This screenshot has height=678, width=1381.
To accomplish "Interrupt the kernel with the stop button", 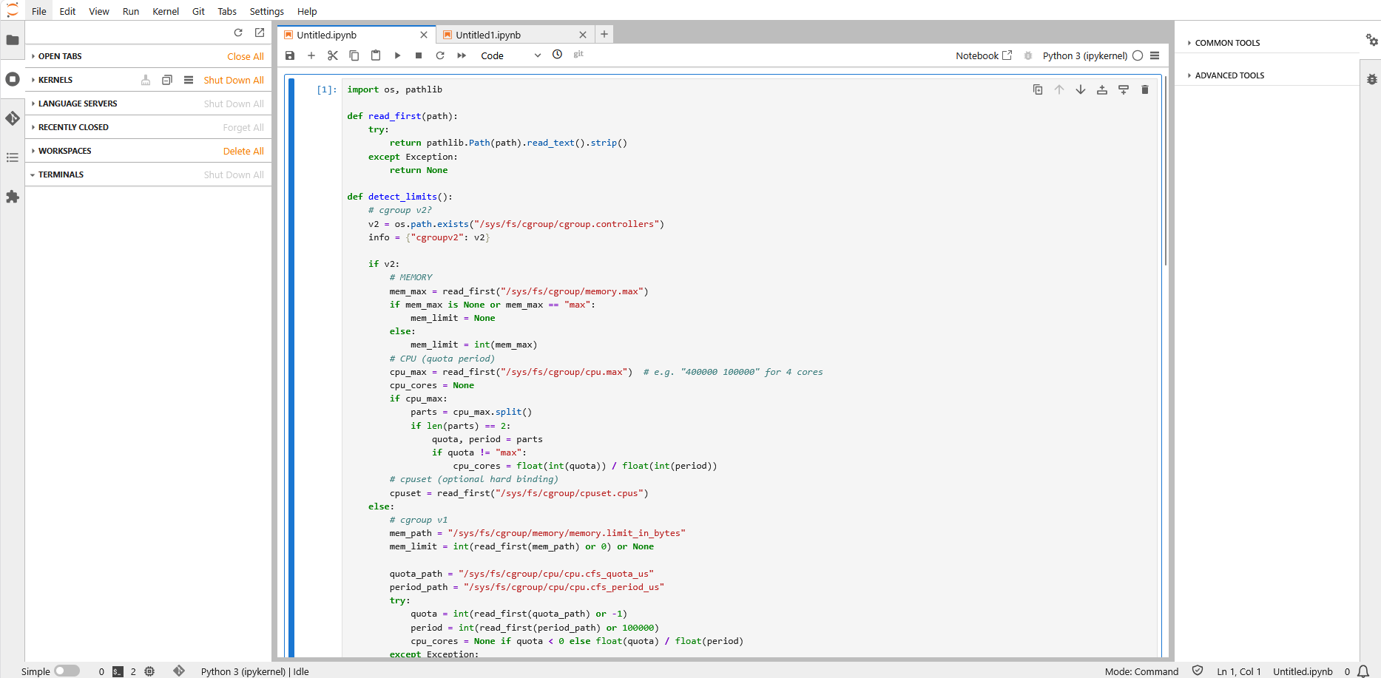I will tap(419, 55).
